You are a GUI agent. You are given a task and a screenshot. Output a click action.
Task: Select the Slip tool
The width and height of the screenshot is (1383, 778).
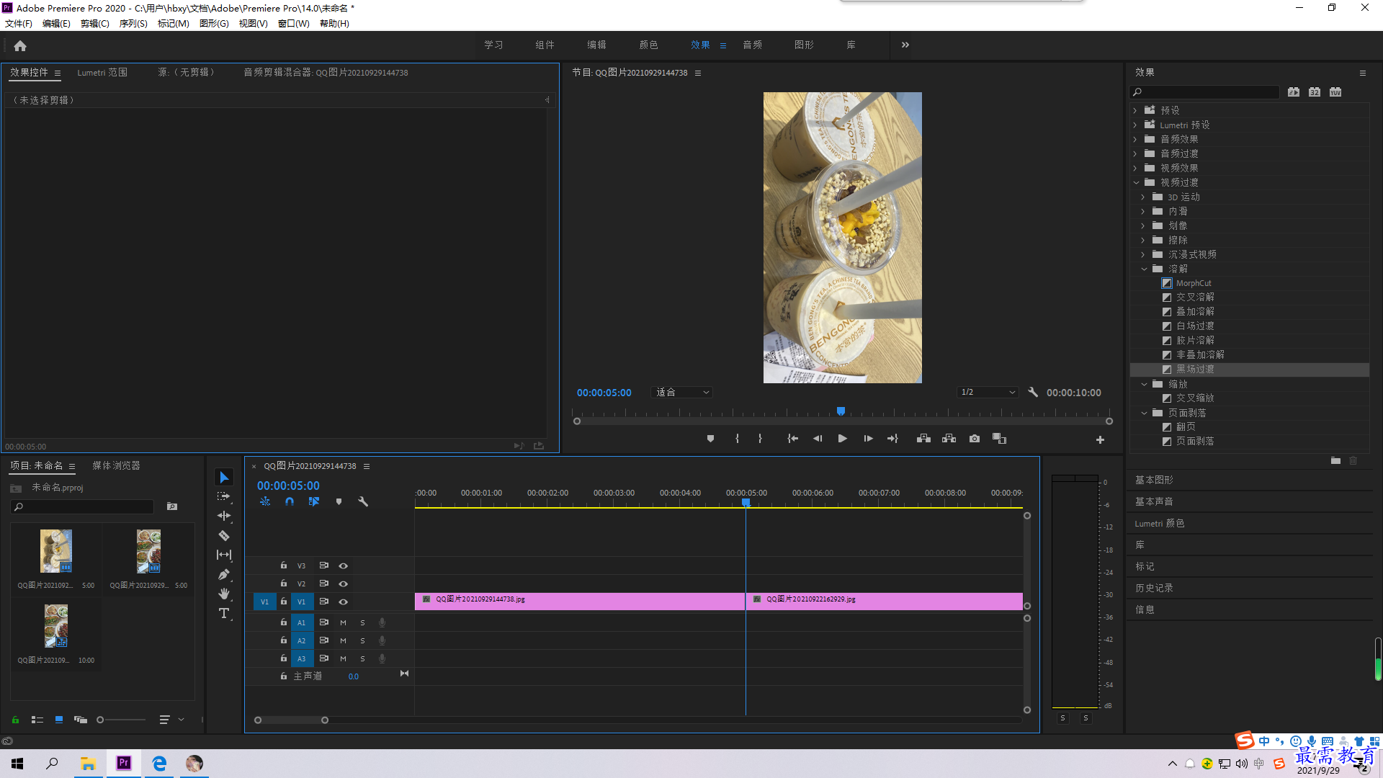(224, 555)
